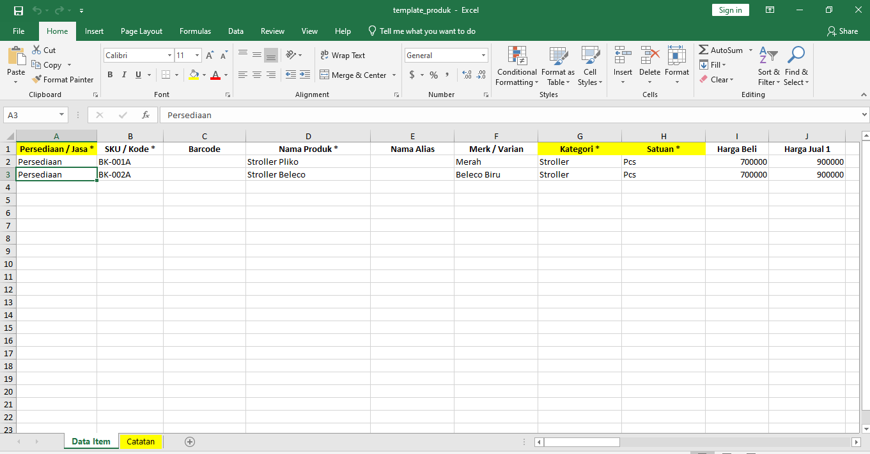Click the Find & Select magnifier
Image resolution: width=870 pixels, height=454 pixels.
796,66
